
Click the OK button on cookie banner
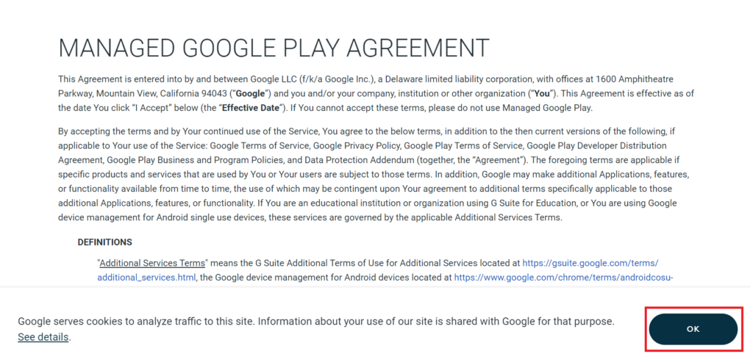coord(693,329)
